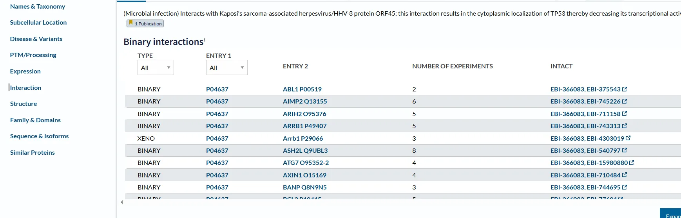Navigate to PTM/Processing section
Viewport: 681px width, 218px height.
click(33, 55)
